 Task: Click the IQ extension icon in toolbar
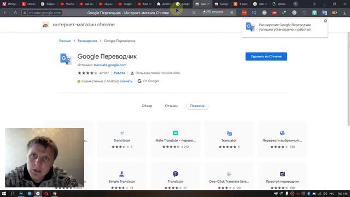tap(254, 13)
